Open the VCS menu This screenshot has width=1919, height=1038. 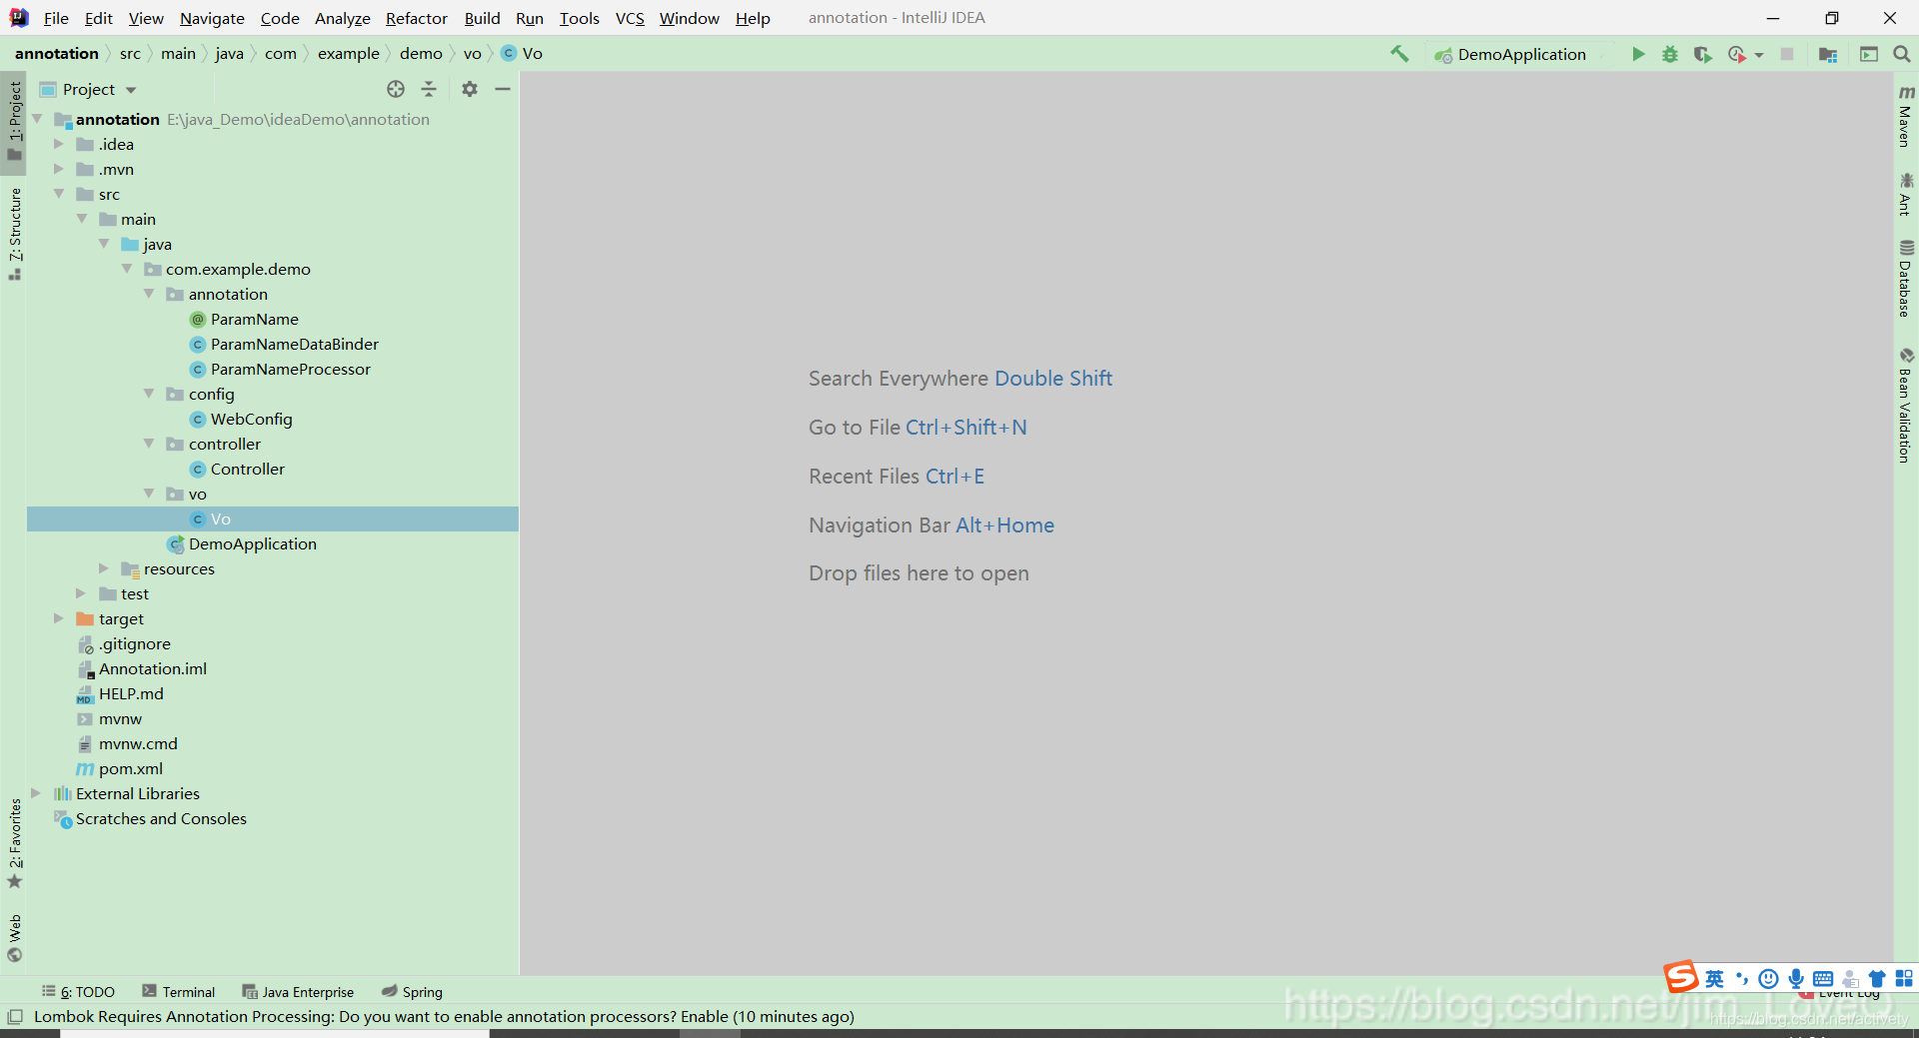[x=630, y=18]
